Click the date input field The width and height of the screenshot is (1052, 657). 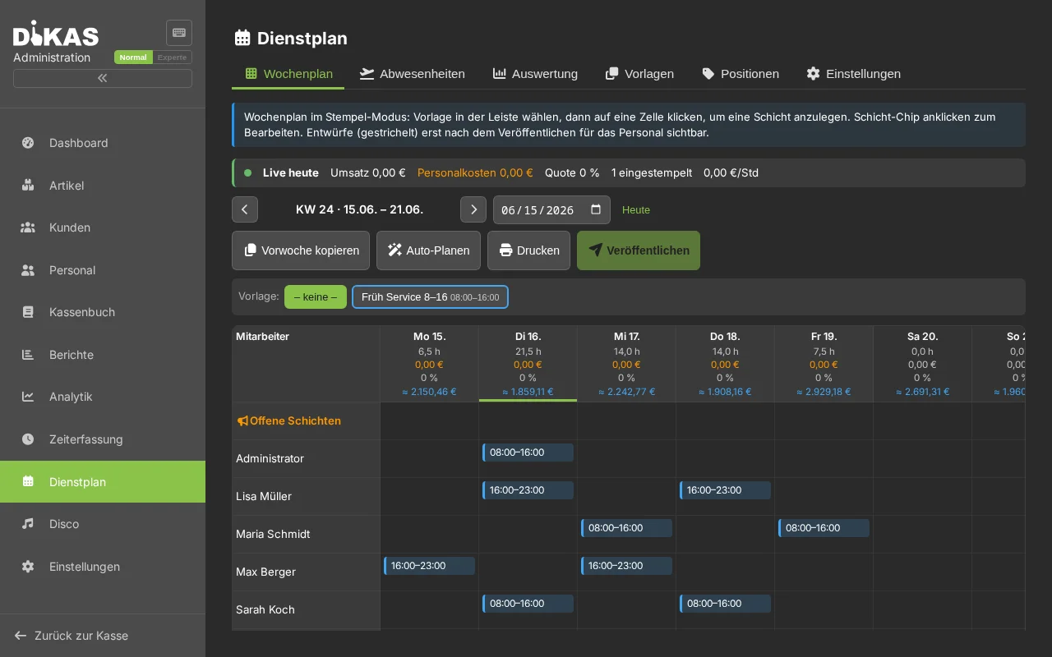551,209
